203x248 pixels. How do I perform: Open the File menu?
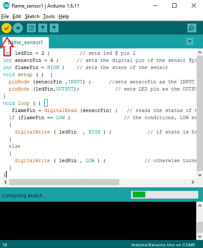point(5,16)
